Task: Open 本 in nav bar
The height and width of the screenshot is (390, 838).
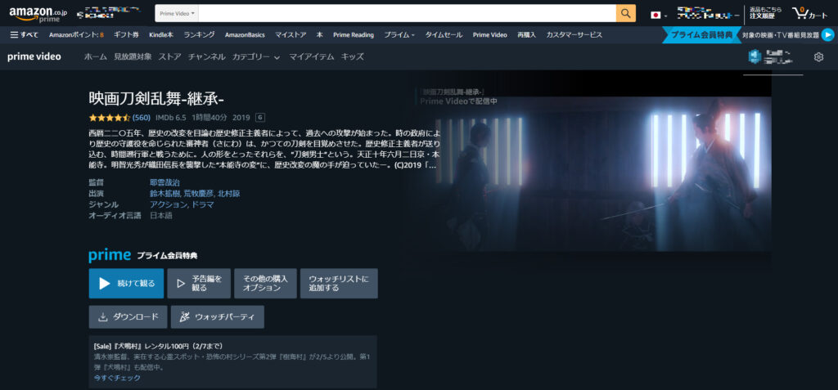Action: coord(320,34)
